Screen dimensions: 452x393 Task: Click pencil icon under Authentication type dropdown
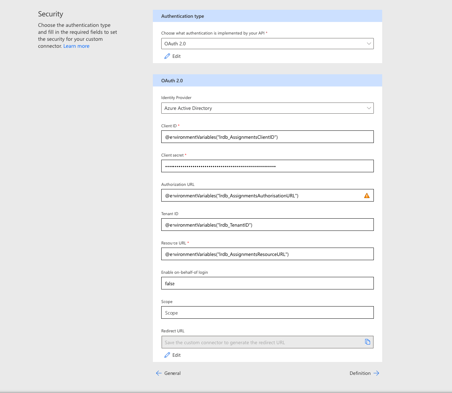[167, 56]
